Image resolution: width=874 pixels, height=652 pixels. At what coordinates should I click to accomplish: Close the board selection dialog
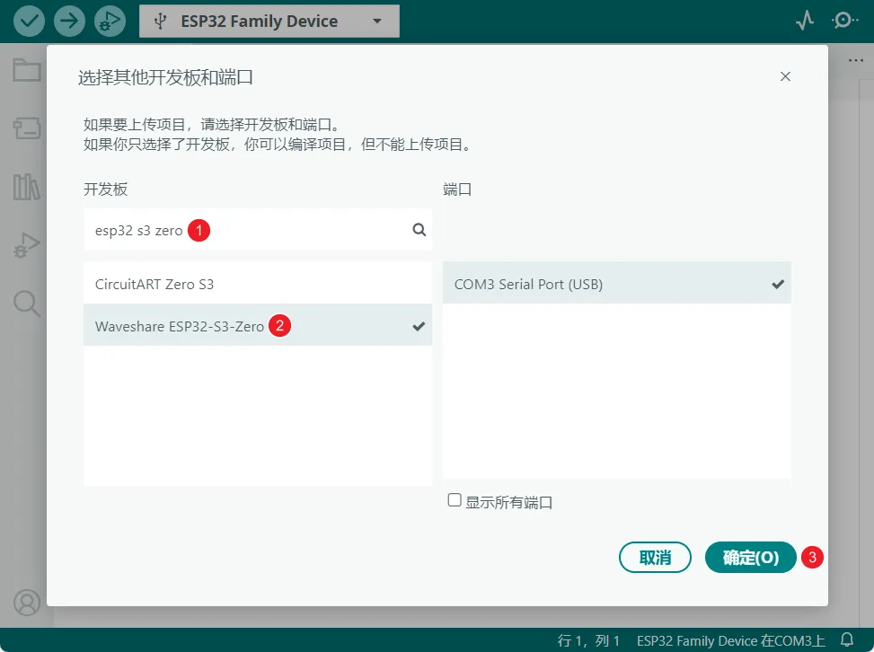click(785, 77)
